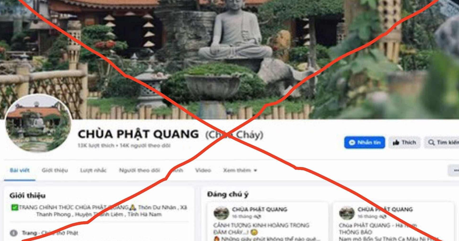Expand the Xem thêm dropdown
This screenshot has width=459, height=241.
pyautogui.click(x=240, y=170)
